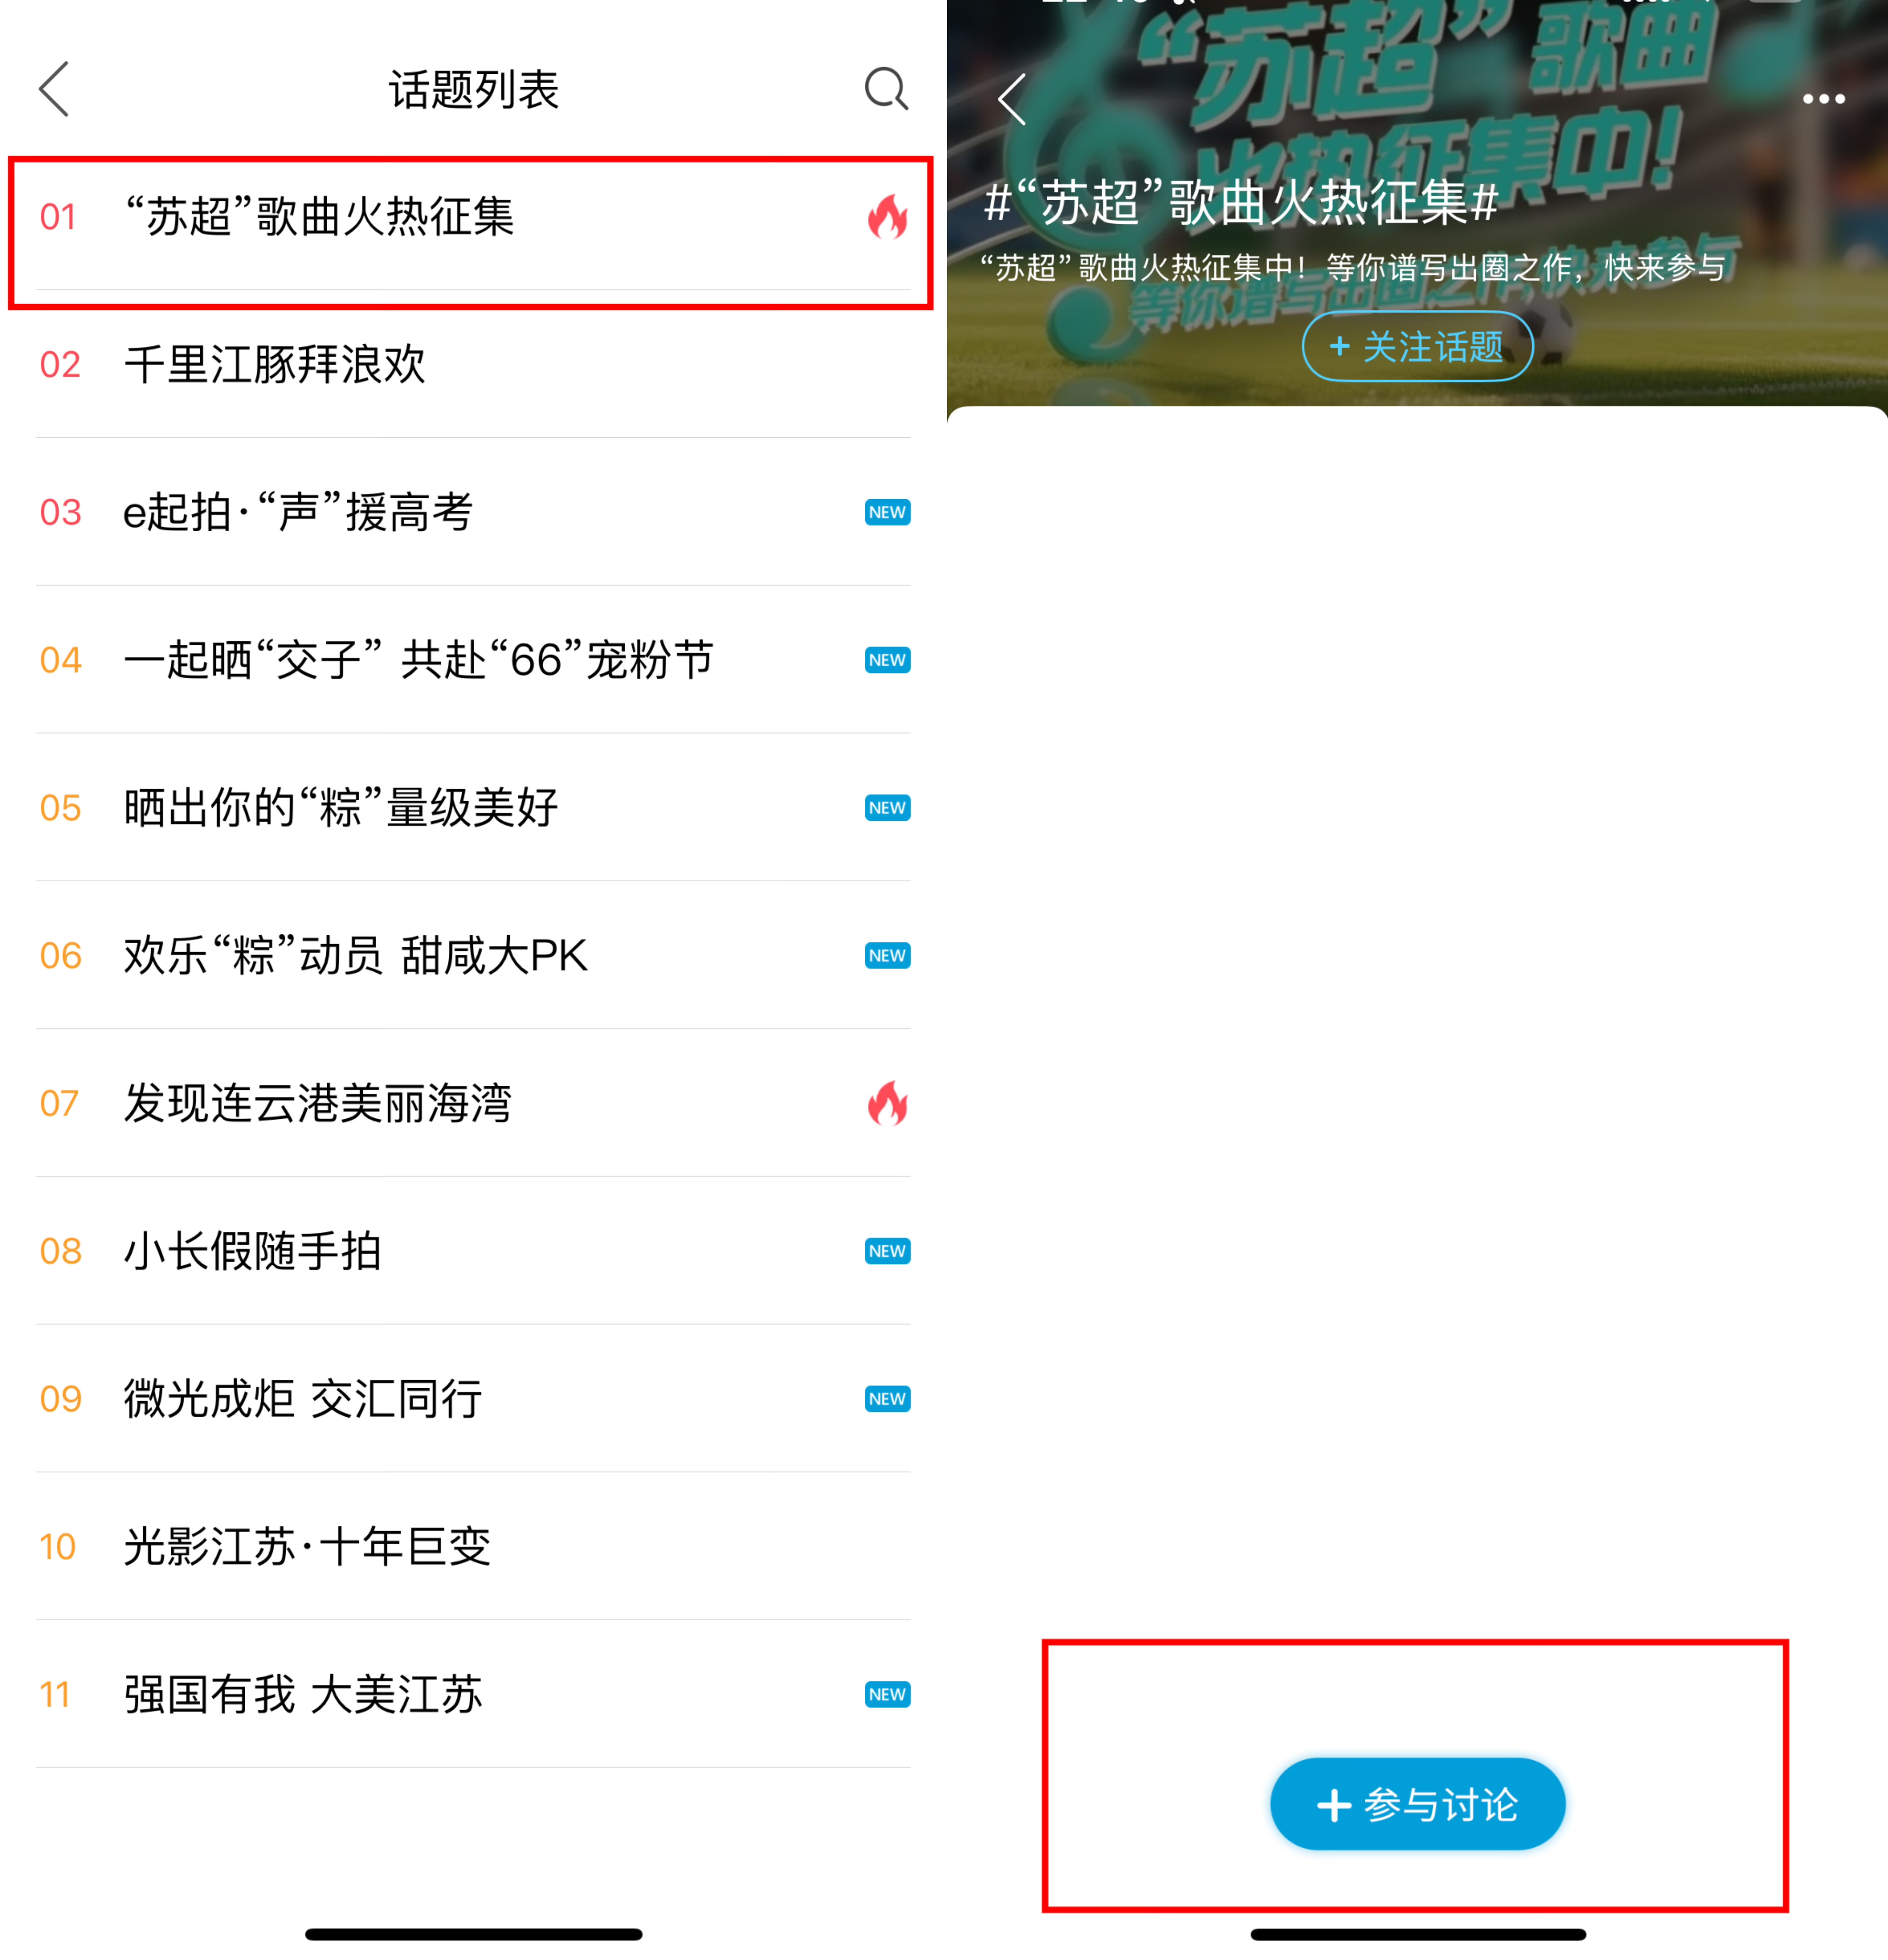1888x1960 pixels.
Task: Open search with the magnifier icon
Action: [x=886, y=89]
